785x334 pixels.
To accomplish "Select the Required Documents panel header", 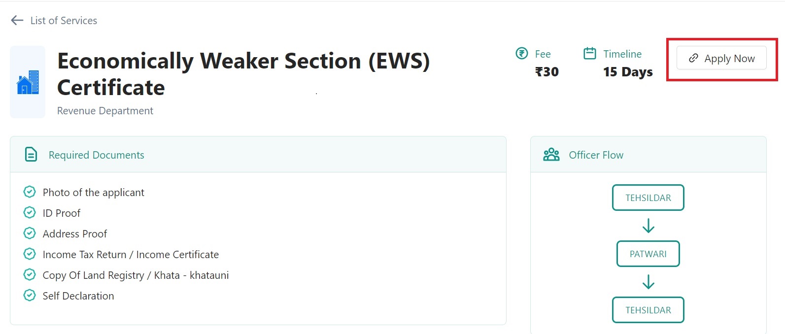I will pyautogui.click(x=96, y=155).
